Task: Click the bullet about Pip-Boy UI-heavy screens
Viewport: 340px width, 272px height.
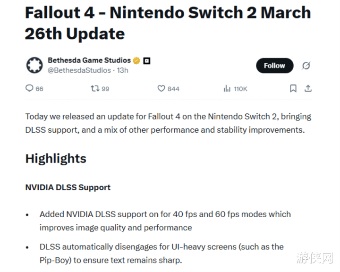Action: click(161, 253)
